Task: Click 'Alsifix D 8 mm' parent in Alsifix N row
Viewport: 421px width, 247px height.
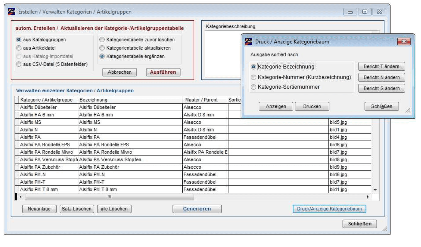Action: tap(205, 130)
